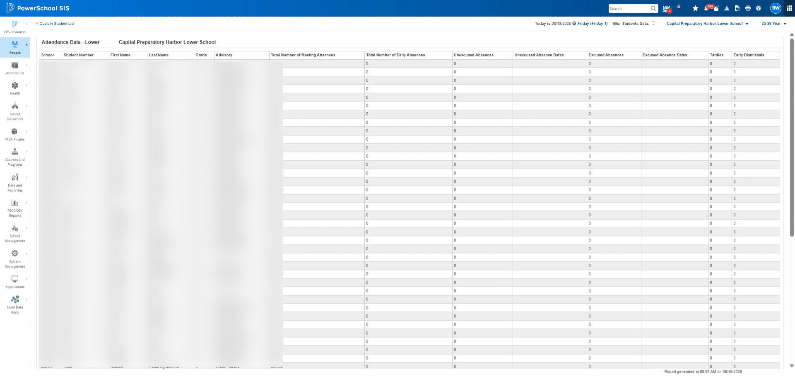The image size is (795, 377).
Task: Open the Capital Preparatory Harbor Lower School dropdown
Action: click(x=707, y=24)
